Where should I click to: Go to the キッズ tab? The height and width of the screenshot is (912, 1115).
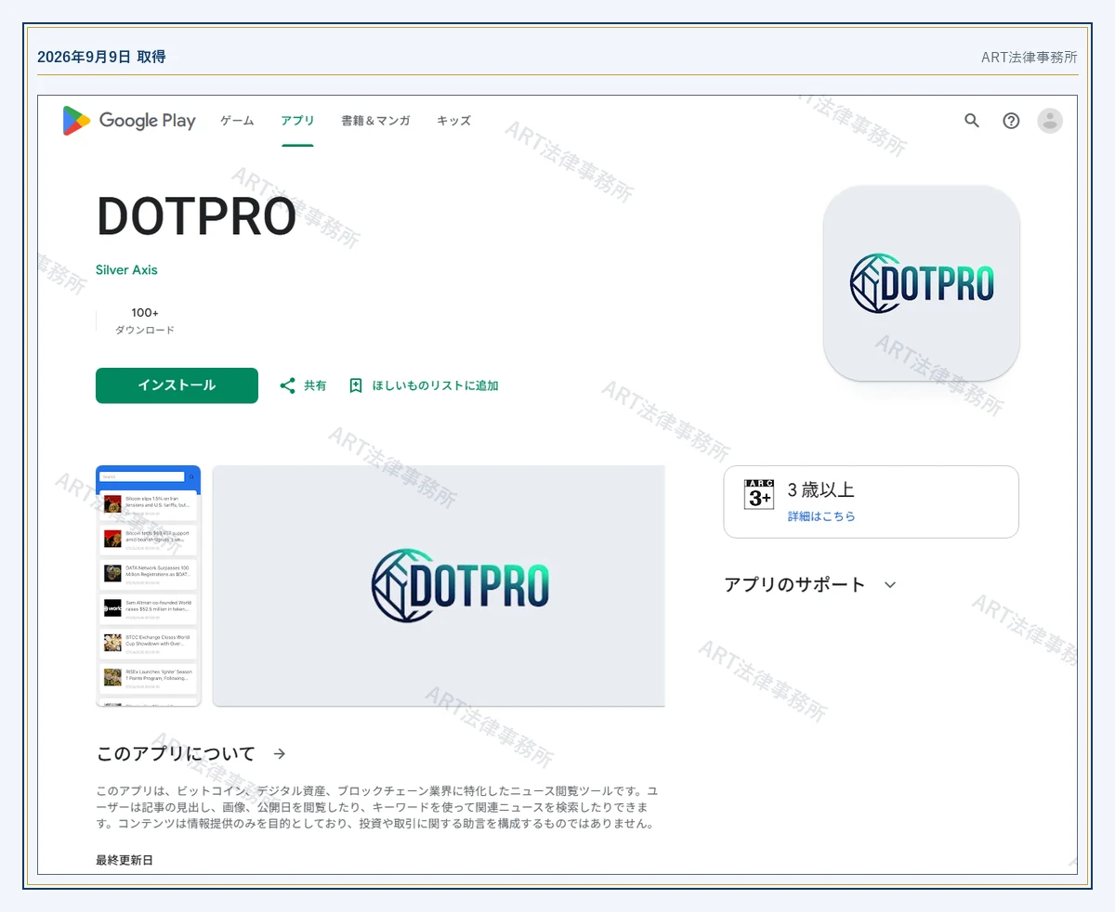tap(453, 121)
